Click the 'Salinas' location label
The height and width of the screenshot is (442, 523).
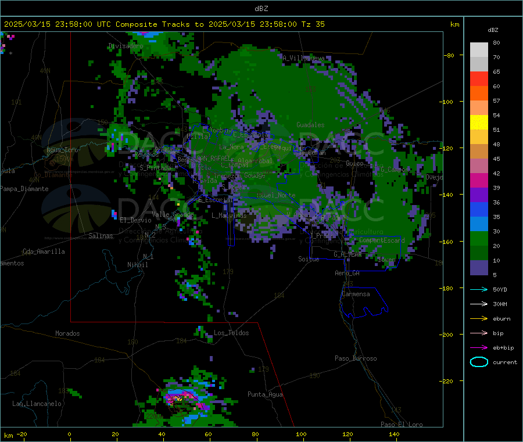(x=101, y=236)
